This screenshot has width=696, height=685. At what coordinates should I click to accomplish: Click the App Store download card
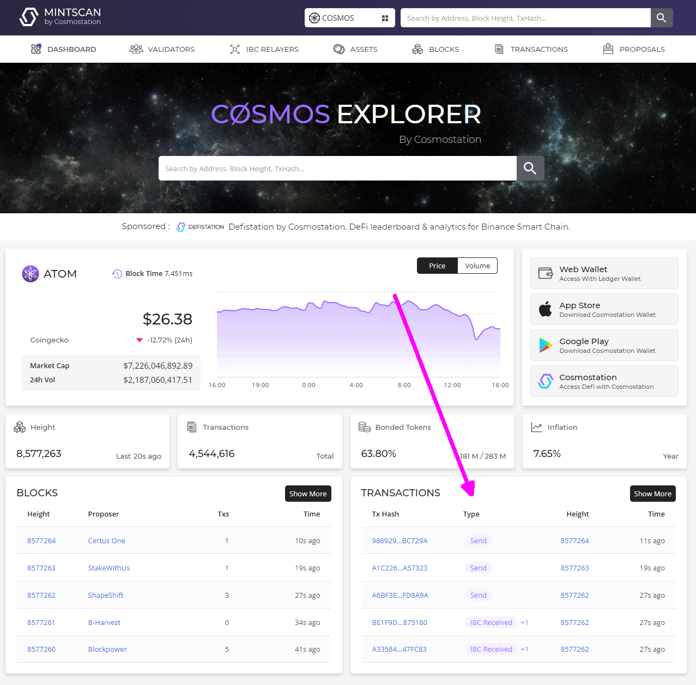tap(604, 309)
